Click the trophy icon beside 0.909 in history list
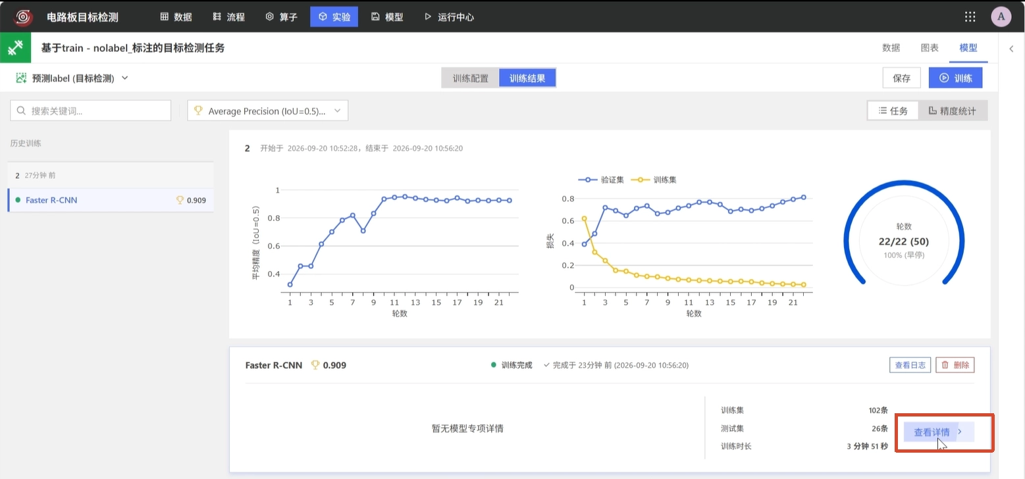The height and width of the screenshot is (479, 1025). point(180,200)
